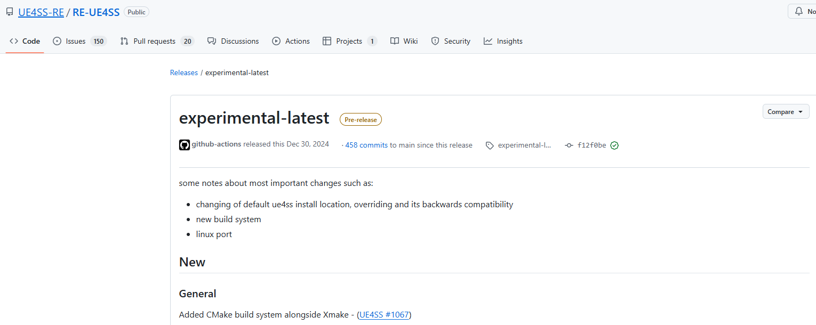816x325 pixels.
Task: Click the commit icon before f12f0be
Action: pos(569,145)
